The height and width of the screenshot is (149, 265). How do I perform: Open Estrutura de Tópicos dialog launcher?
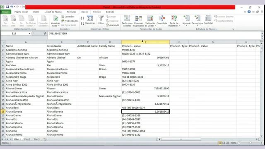tap(234, 29)
